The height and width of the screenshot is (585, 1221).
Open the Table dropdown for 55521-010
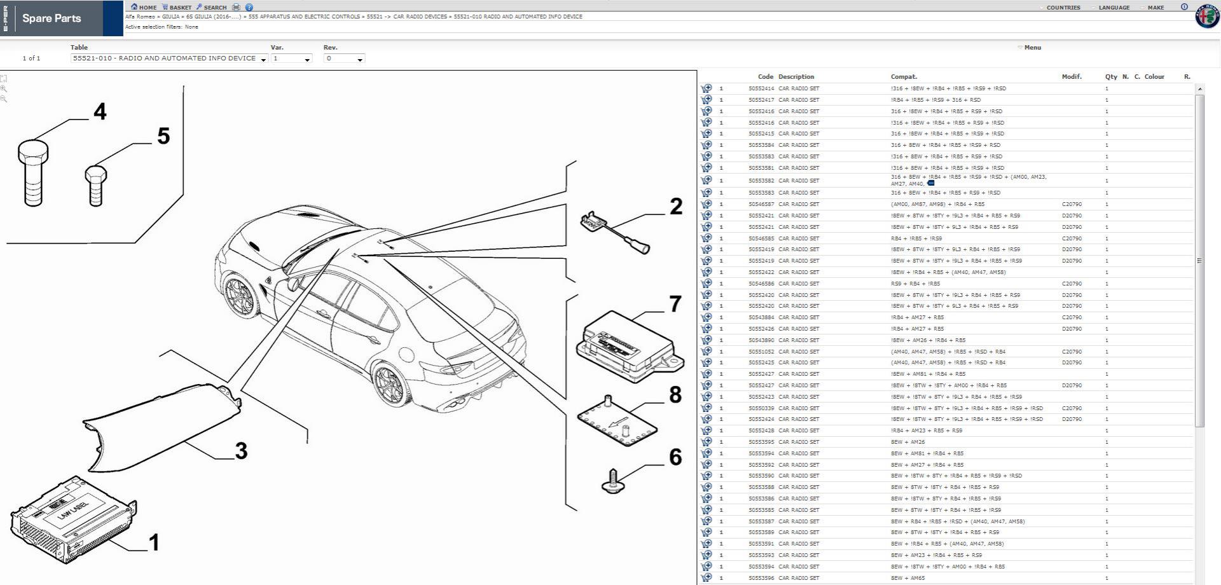click(x=169, y=59)
